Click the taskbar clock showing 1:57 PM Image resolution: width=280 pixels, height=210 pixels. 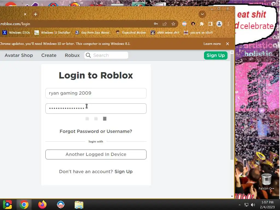point(267,205)
